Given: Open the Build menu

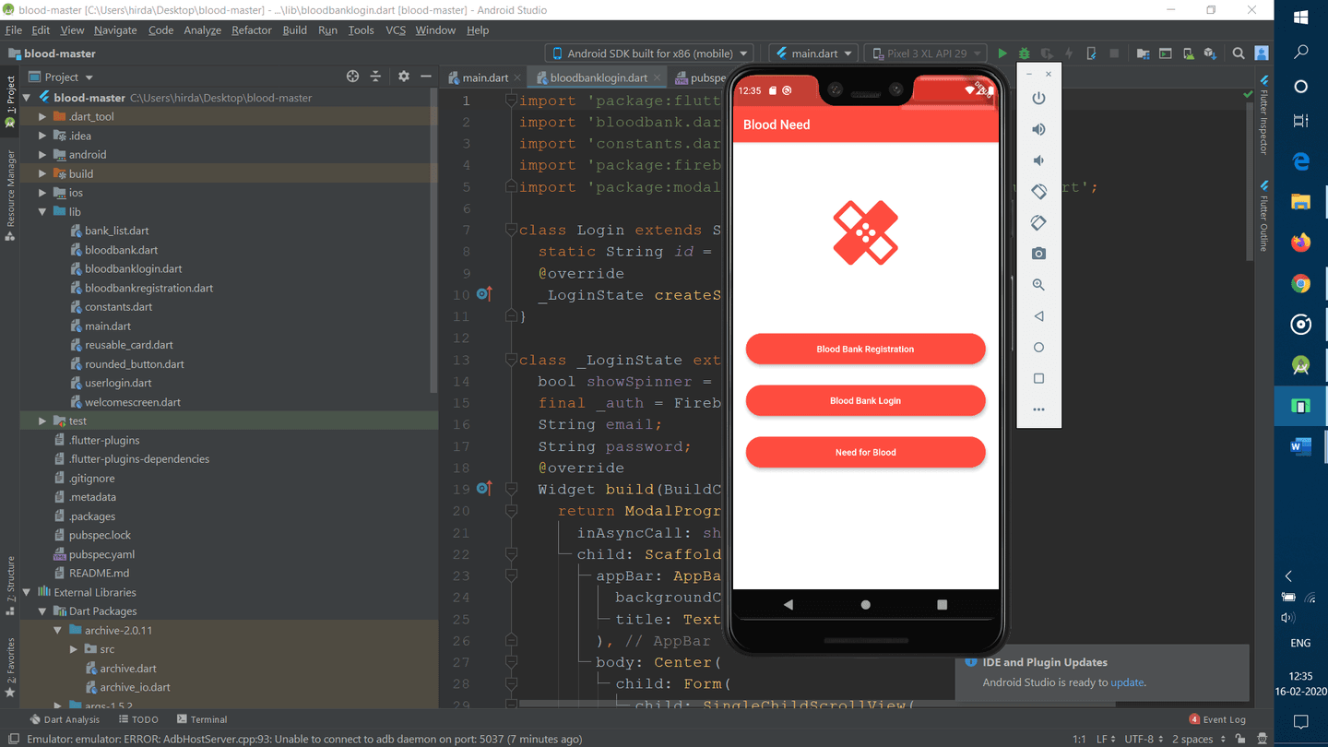Looking at the screenshot, I should [294, 30].
